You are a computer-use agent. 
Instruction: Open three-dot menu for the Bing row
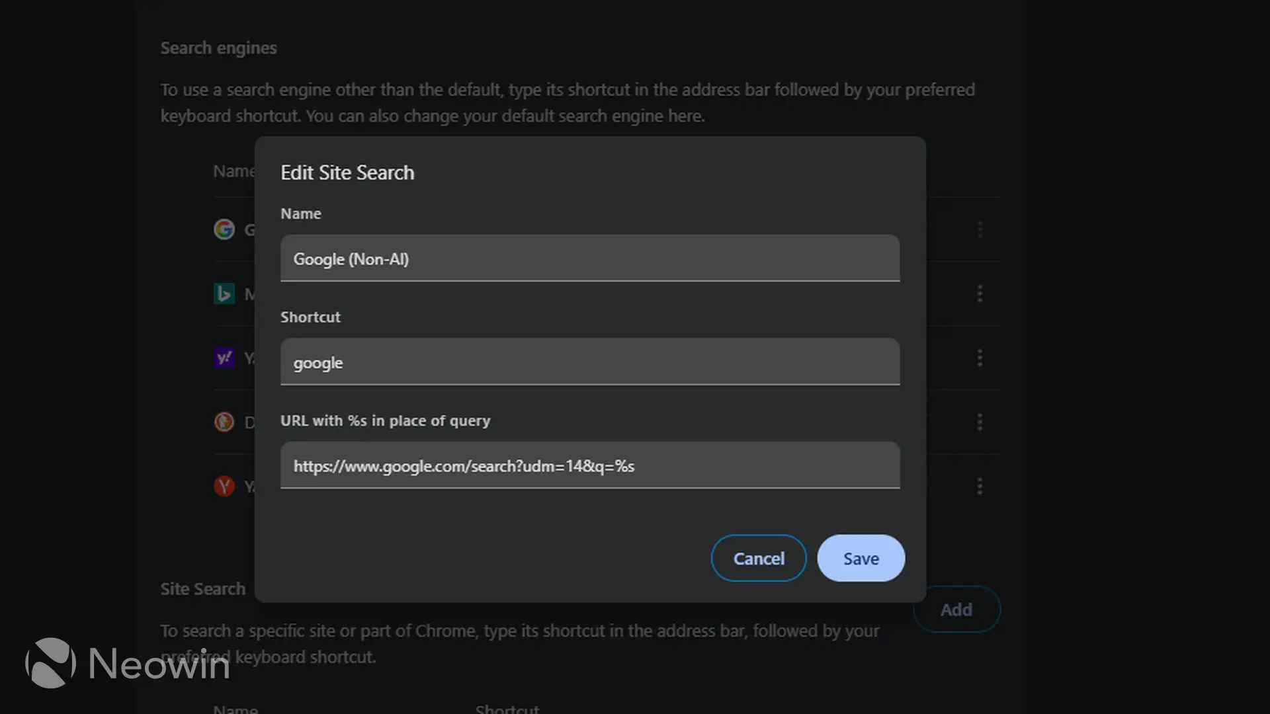tap(980, 294)
